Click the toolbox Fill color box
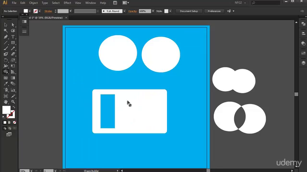The width and height of the screenshot is (307, 172). [x=6, y=110]
